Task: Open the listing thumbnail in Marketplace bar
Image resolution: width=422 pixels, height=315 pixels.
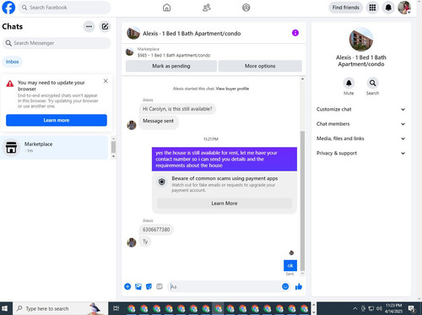Action: [129, 52]
